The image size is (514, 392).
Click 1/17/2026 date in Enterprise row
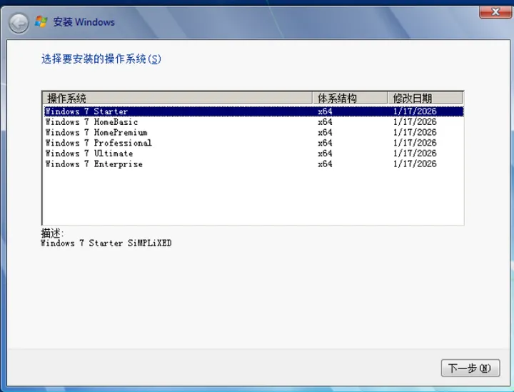click(x=415, y=164)
